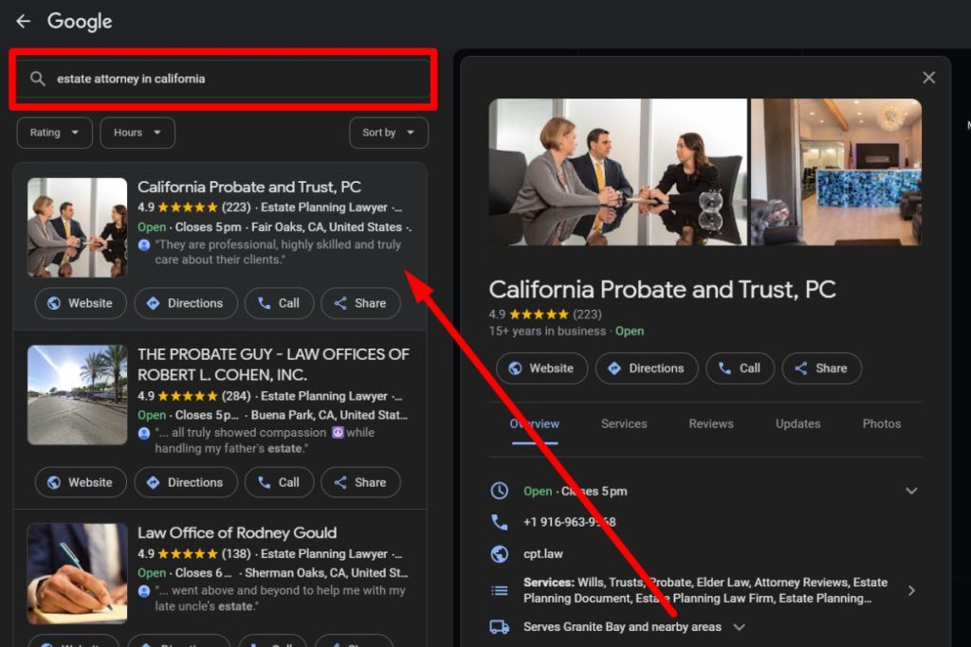Click Share button for THE PROBATE GUY
Viewport: 971px width, 647px height.
360,482
